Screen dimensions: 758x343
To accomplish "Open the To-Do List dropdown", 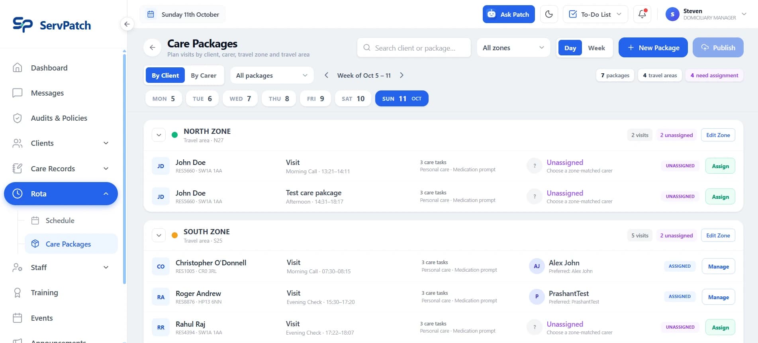I will (x=595, y=14).
